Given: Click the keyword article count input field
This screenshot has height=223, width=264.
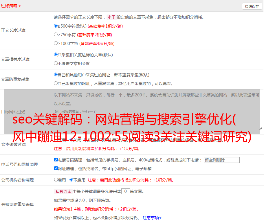Looking at the screenshot, I should [x=125, y=191].
